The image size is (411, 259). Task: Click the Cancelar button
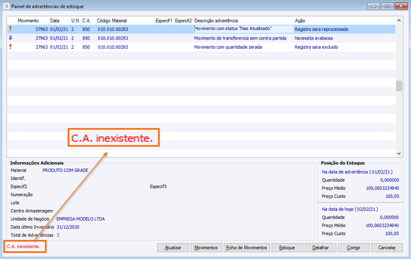[x=387, y=248]
